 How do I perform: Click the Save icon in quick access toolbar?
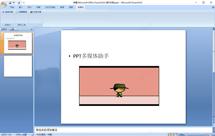click(10, 3)
